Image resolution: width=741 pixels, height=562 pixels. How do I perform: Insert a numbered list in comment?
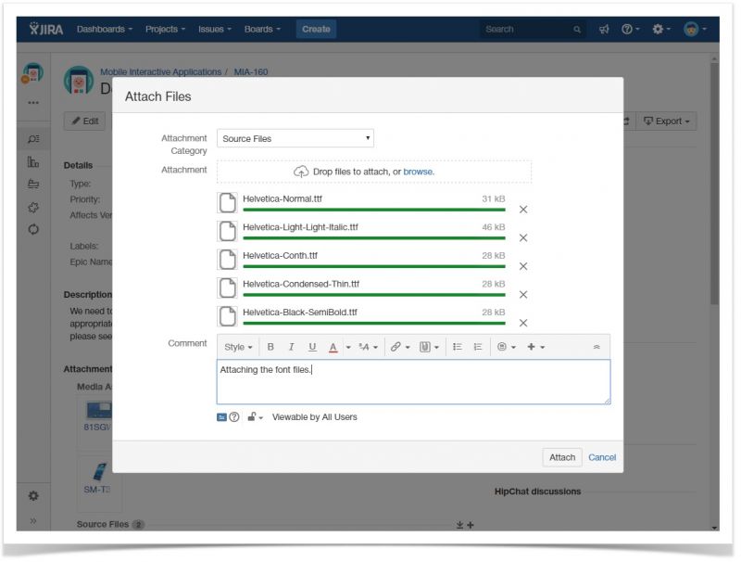478,347
